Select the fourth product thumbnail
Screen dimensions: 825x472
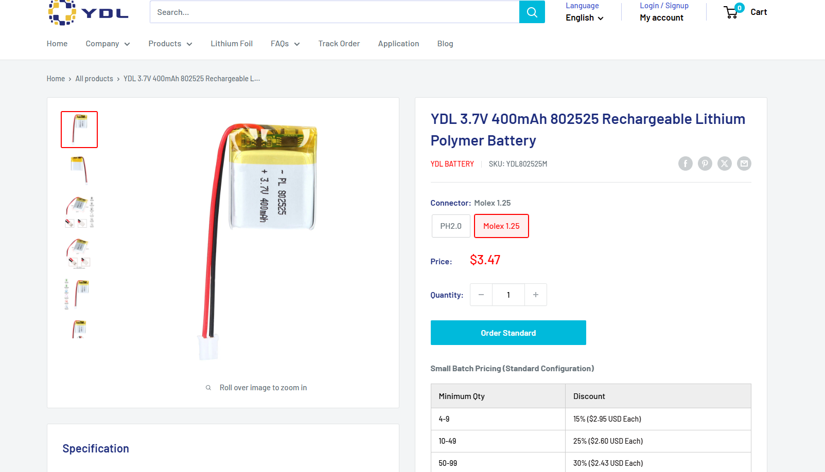click(79, 253)
